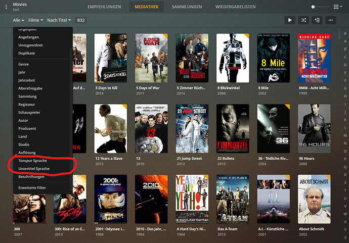
Task: Click the '13' movie title text
Action: pos(138,159)
